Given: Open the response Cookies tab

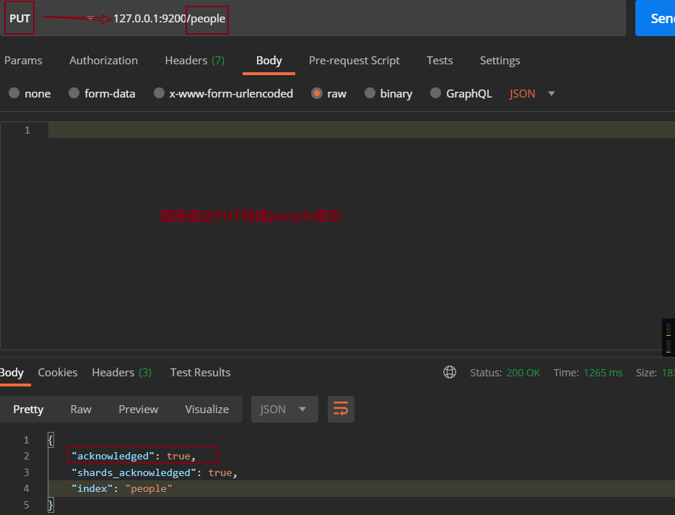Looking at the screenshot, I should tap(58, 373).
